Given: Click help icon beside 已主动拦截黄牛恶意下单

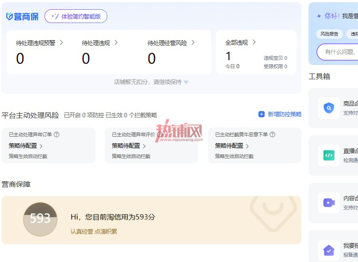Looking at the screenshot, I should pyautogui.click(x=272, y=135).
